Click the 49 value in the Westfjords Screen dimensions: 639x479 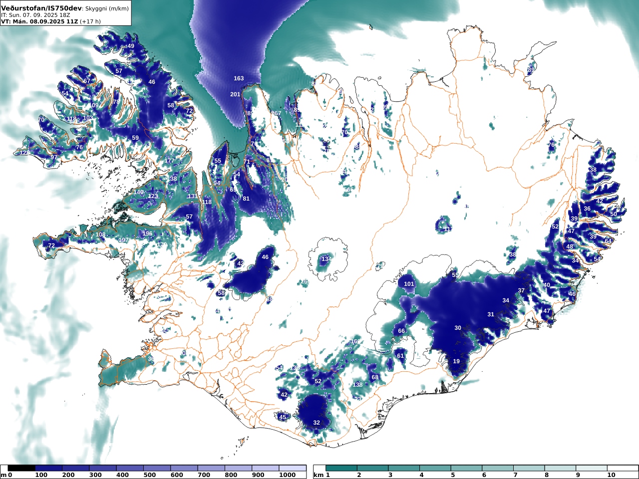click(x=131, y=46)
